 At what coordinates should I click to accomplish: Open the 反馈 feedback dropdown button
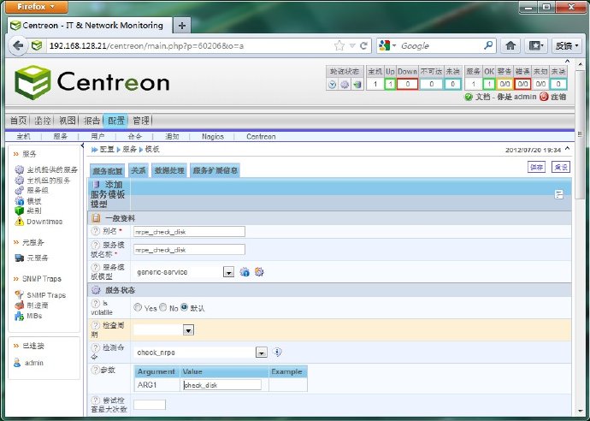tap(567, 45)
